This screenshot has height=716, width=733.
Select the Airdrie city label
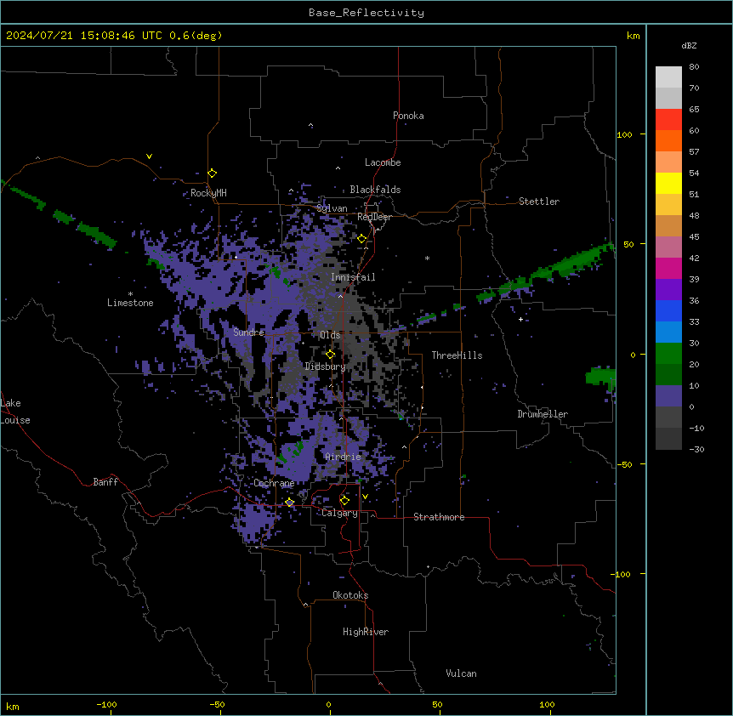[344, 457]
